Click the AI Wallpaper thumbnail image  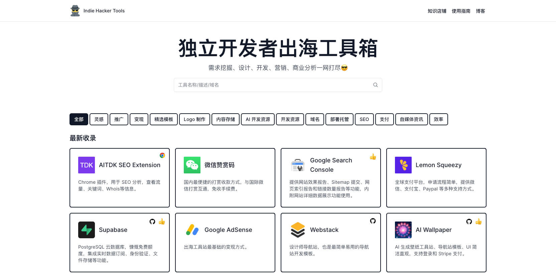click(403, 230)
